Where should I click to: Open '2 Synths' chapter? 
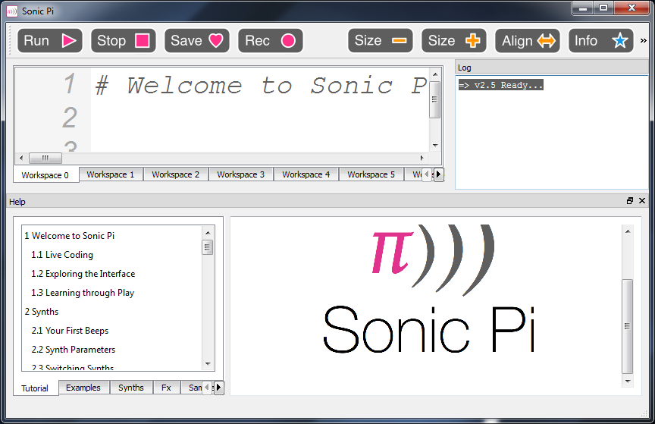click(42, 312)
